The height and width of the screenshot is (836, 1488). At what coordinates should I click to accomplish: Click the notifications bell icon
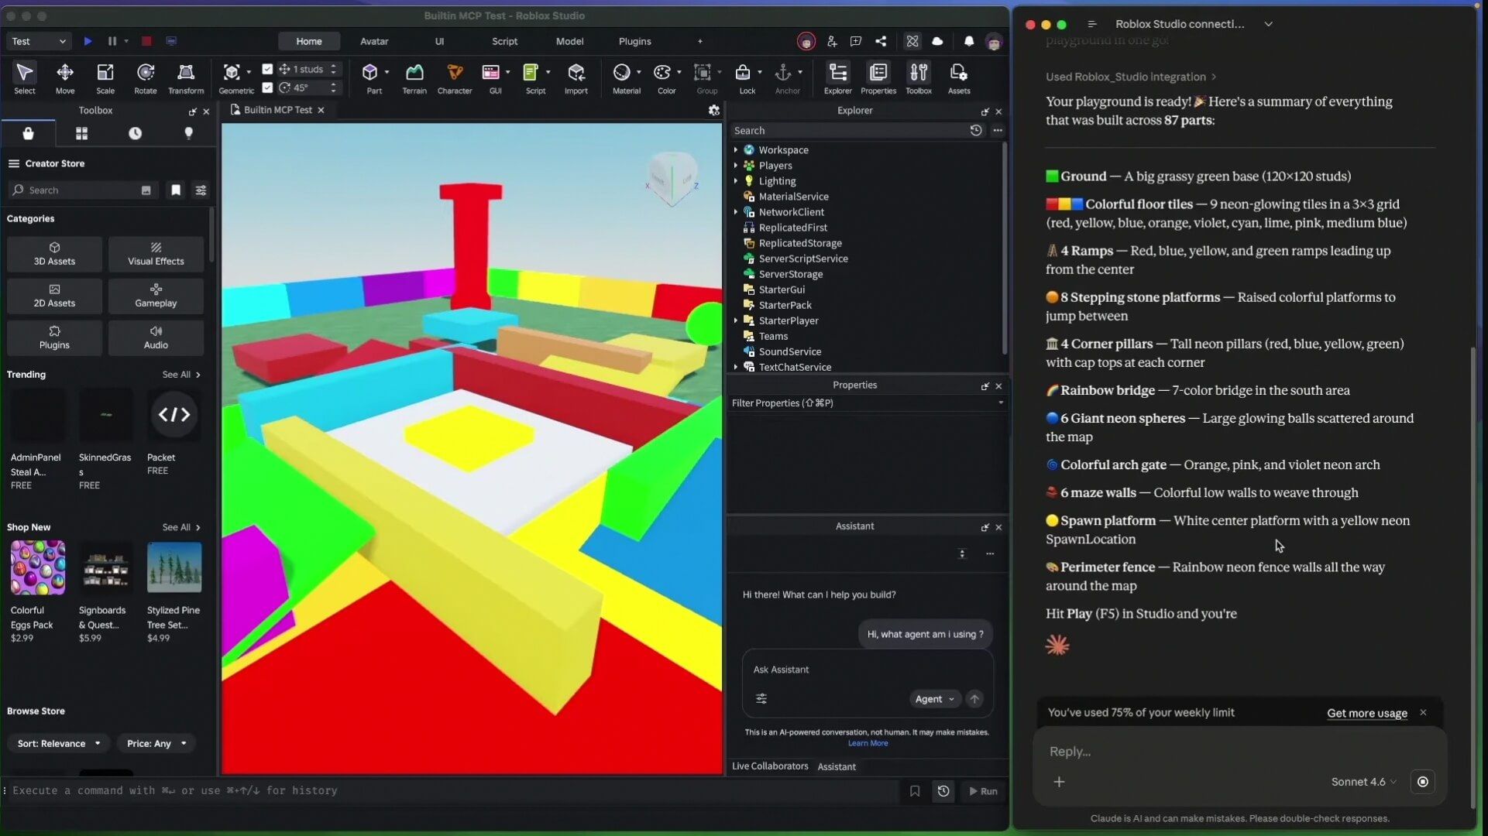[x=969, y=41]
